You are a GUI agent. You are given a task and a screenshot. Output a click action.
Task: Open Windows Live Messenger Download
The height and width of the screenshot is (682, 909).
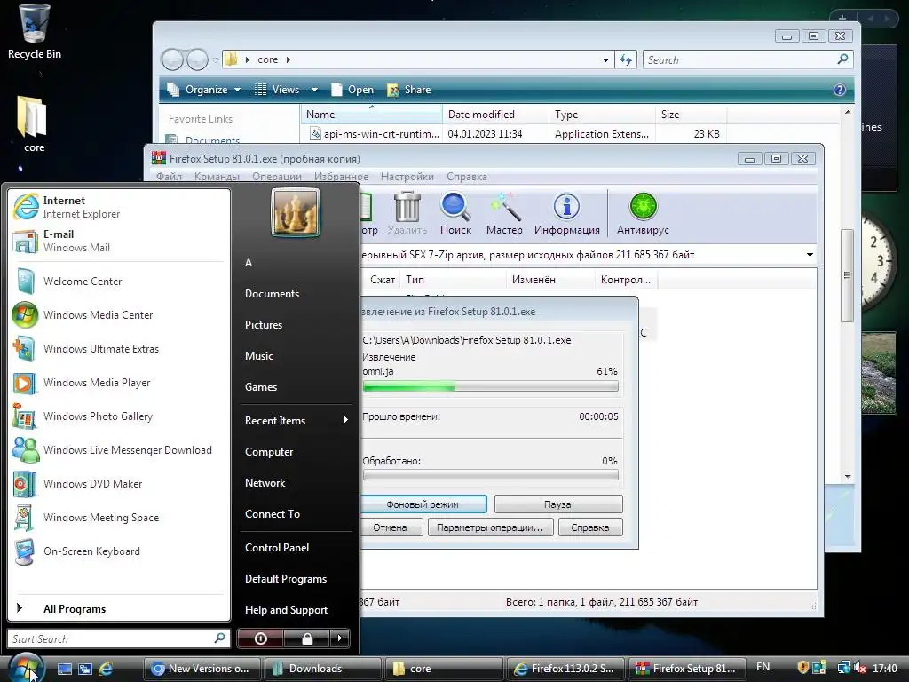119,450
